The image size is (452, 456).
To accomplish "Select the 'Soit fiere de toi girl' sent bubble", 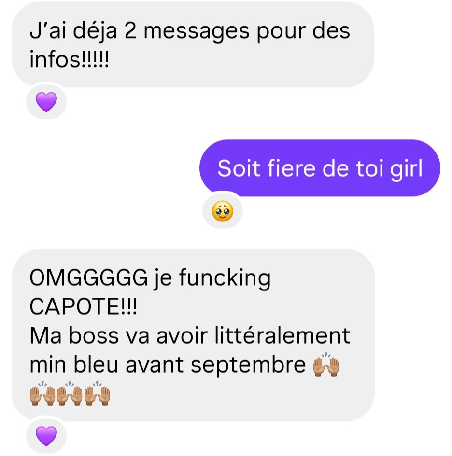I will pos(320,168).
